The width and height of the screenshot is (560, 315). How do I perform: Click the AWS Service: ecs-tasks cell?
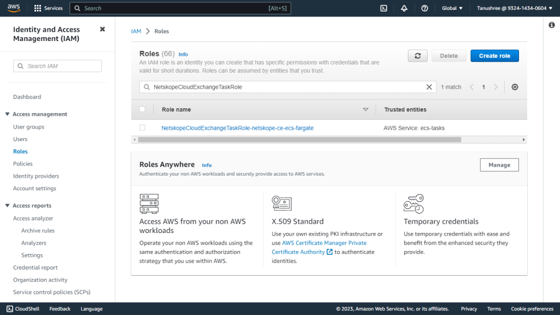click(414, 128)
